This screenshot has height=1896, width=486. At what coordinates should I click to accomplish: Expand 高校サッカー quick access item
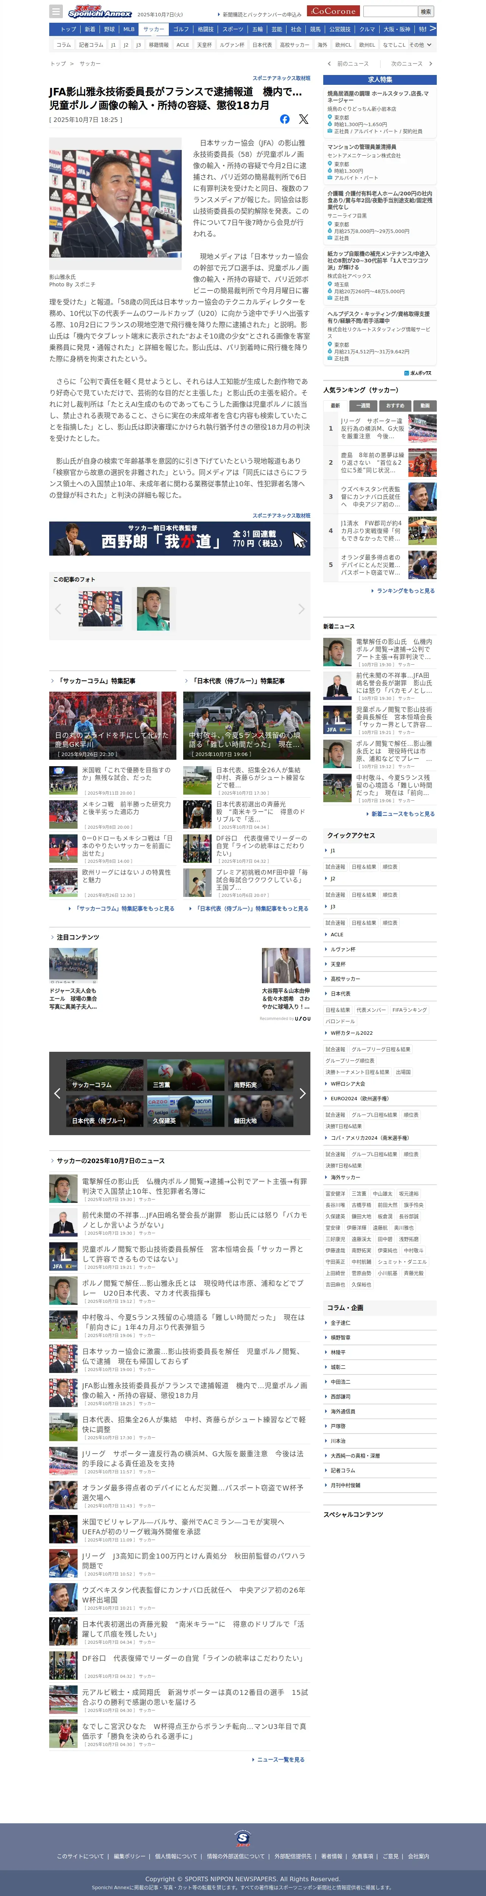379,979
